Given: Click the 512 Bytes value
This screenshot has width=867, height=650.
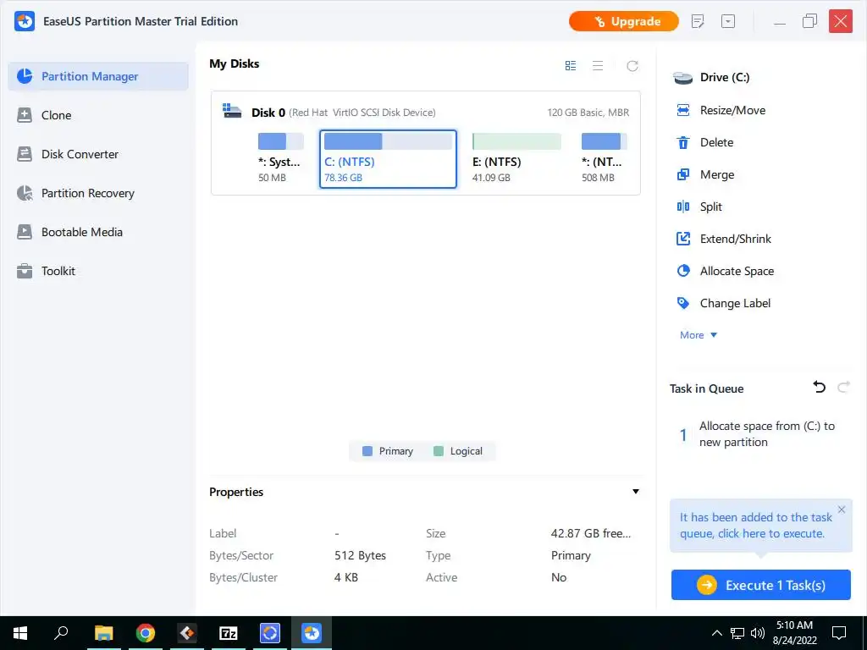Looking at the screenshot, I should pos(360,555).
